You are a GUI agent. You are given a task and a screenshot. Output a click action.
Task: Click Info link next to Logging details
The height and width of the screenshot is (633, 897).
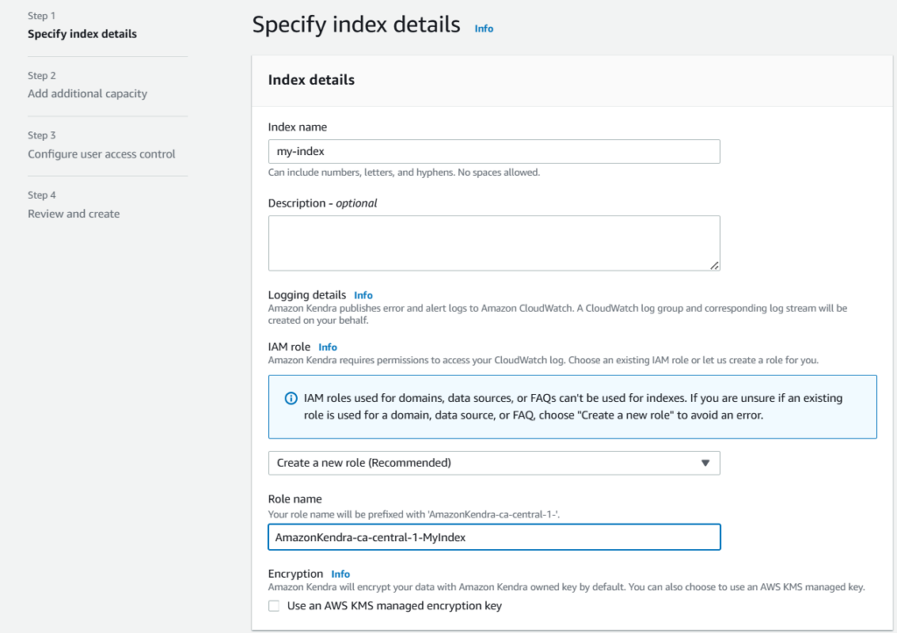pos(363,295)
